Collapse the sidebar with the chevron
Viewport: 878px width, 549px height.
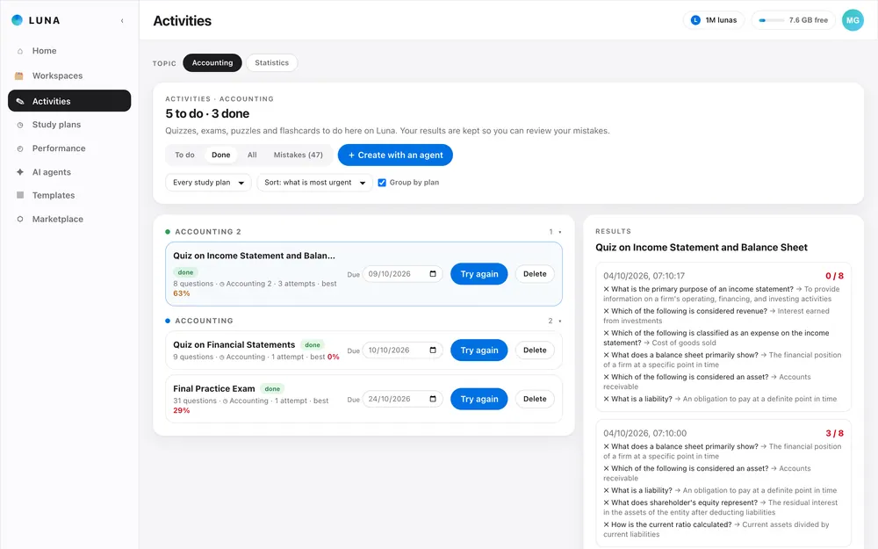click(x=122, y=21)
